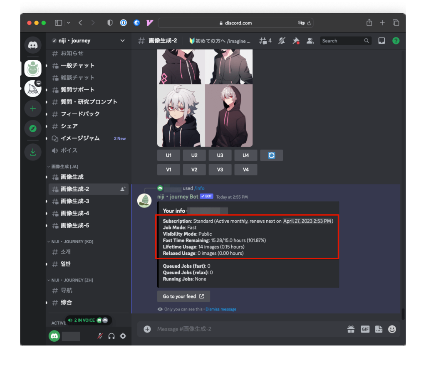Open Explore Discoverable Servers compass icon
Viewport: 426px width, 372px height.
(x=33, y=128)
